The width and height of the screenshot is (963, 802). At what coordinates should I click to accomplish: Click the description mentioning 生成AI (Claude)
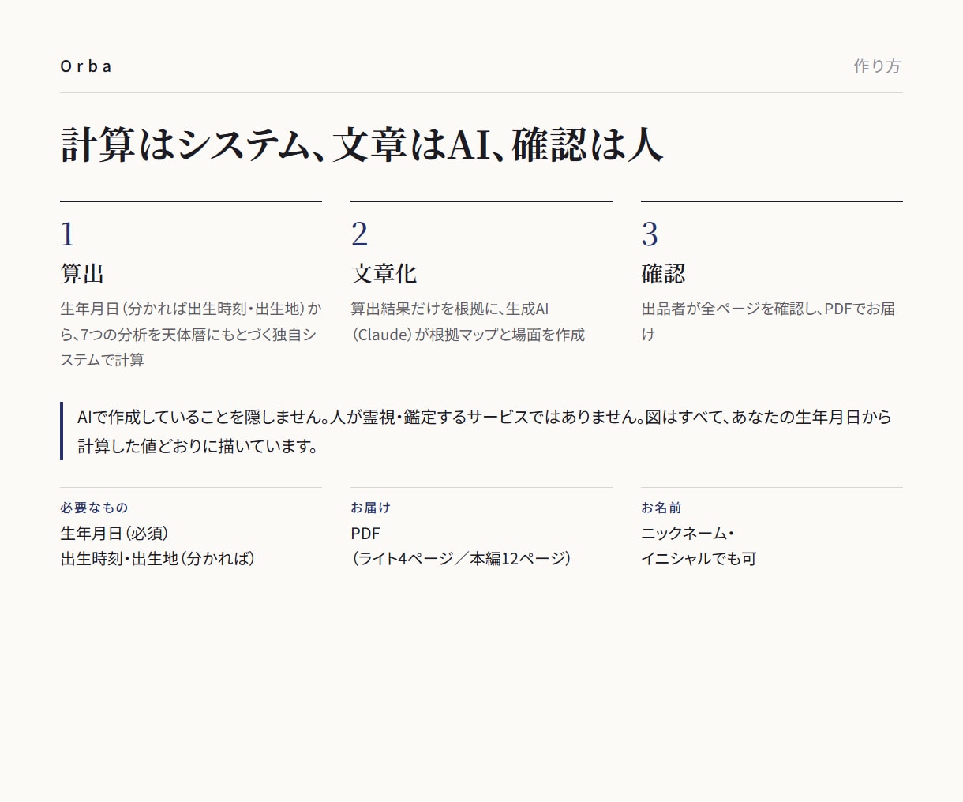[468, 321]
